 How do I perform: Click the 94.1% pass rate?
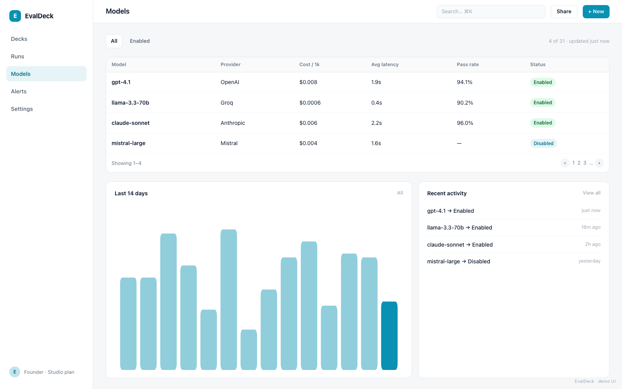[x=465, y=82]
